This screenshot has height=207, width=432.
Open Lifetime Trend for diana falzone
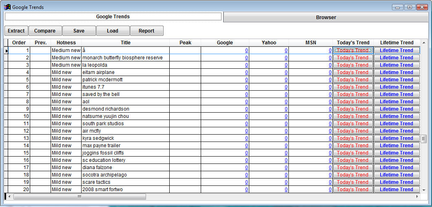coord(397,168)
